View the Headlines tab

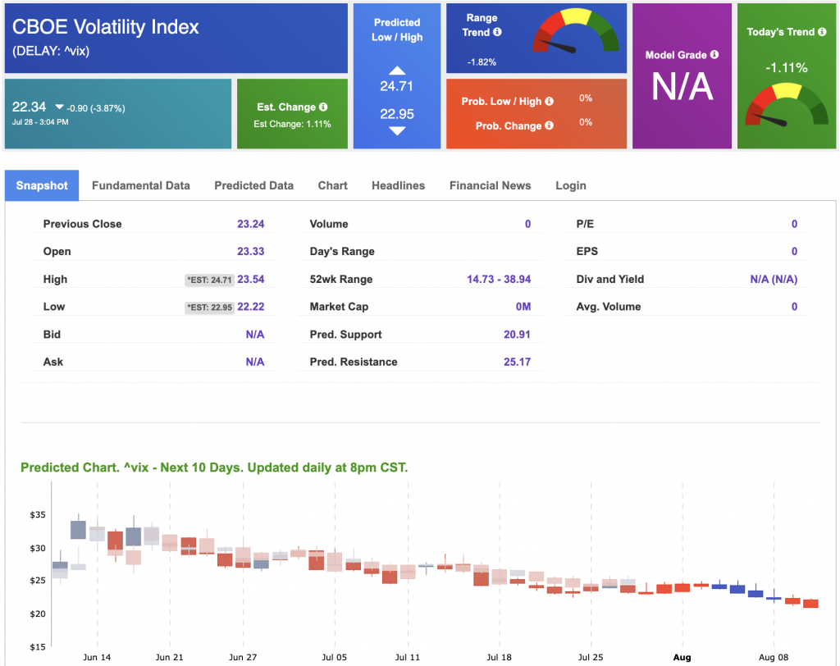(x=398, y=185)
